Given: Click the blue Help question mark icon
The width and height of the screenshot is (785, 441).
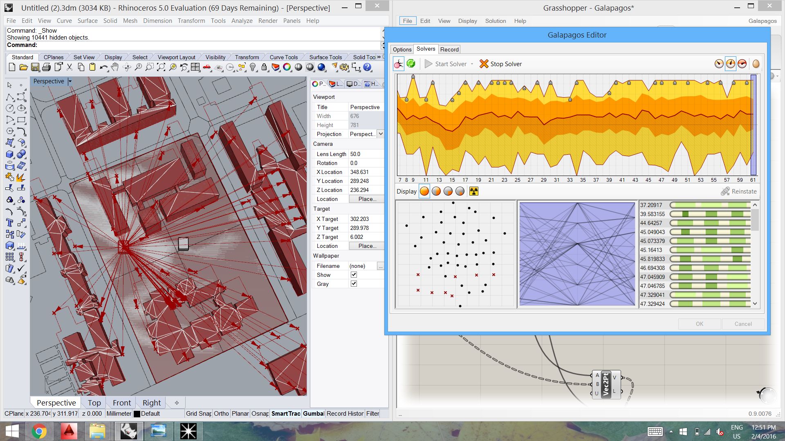Looking at the screenshot, I should point(367,67).
